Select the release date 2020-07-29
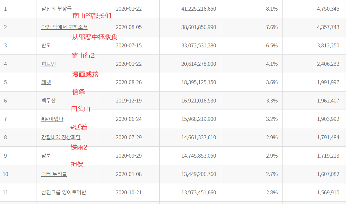The image size is (346, 204). 129,137
